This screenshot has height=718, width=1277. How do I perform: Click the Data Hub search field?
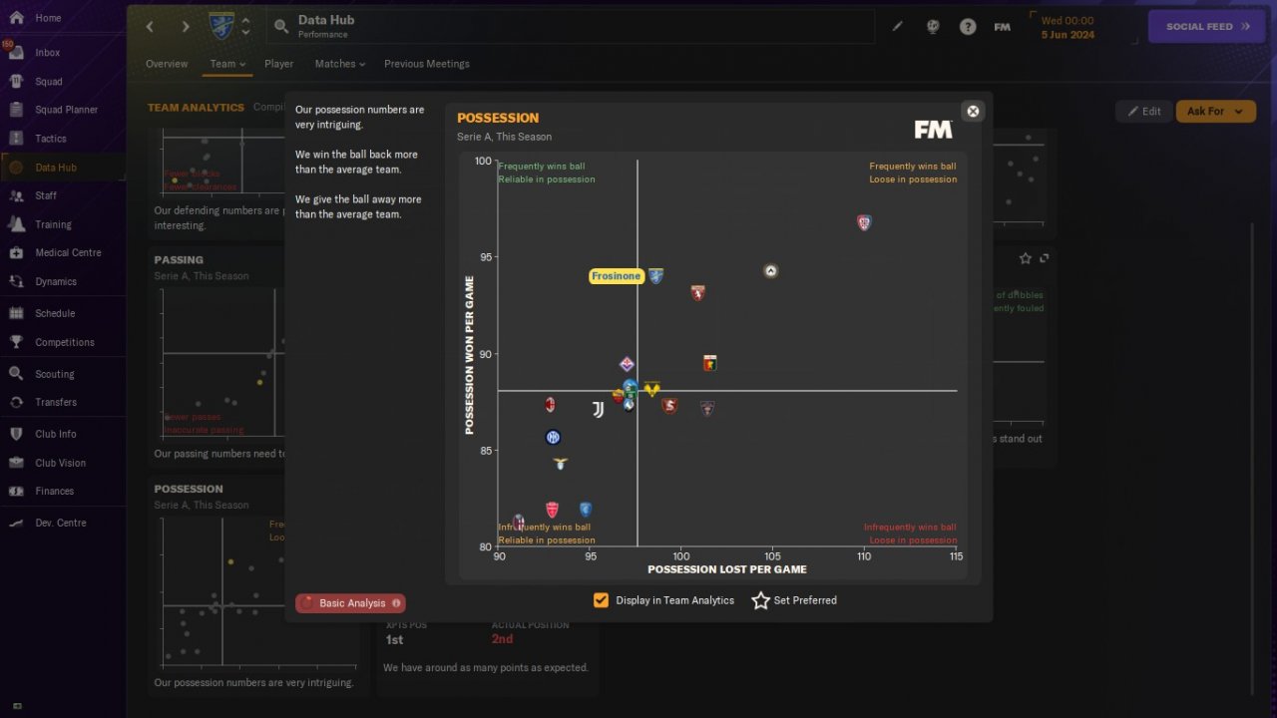pos(571,27)
